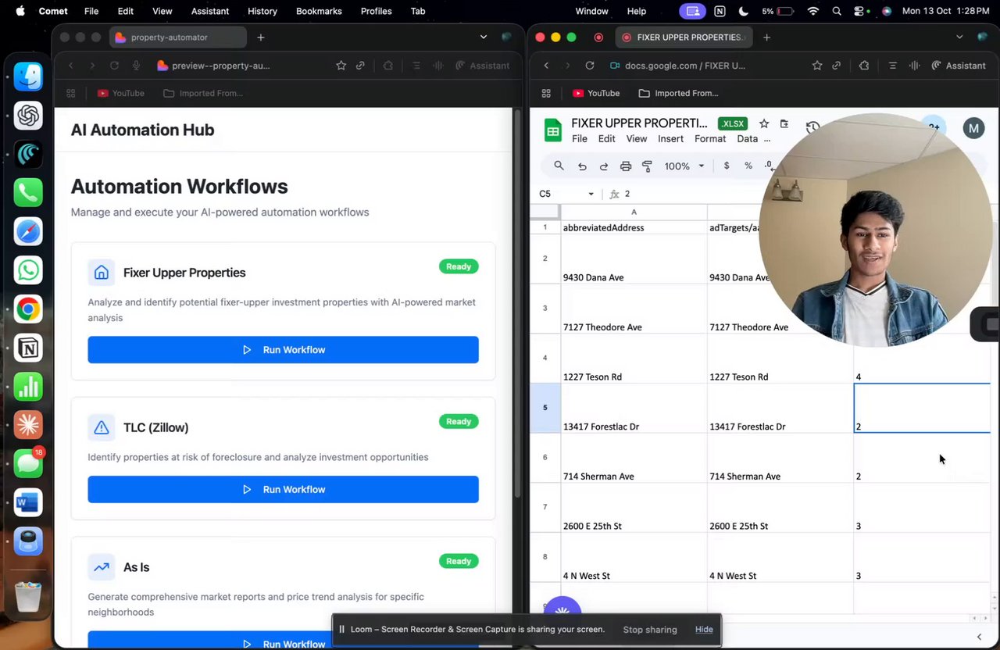Expand tab list chevron in Sheets window

click(x=959, y=37)
